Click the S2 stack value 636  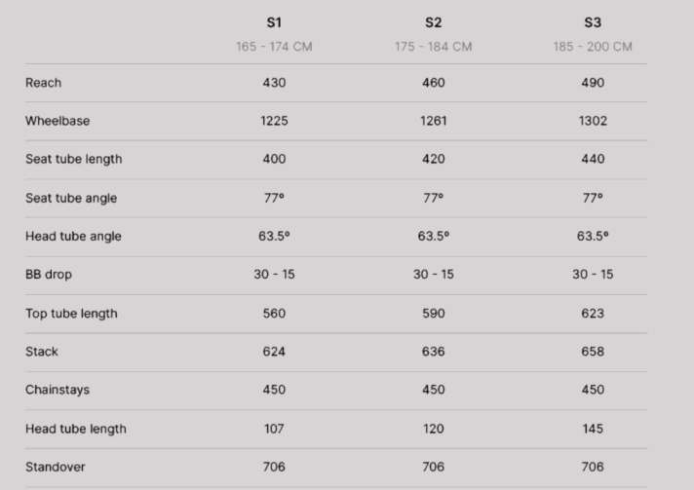(x=433, y=352)
